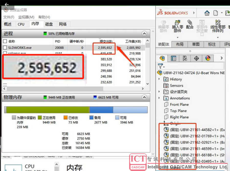Switch to the 网络 tab

coord(63,24)
